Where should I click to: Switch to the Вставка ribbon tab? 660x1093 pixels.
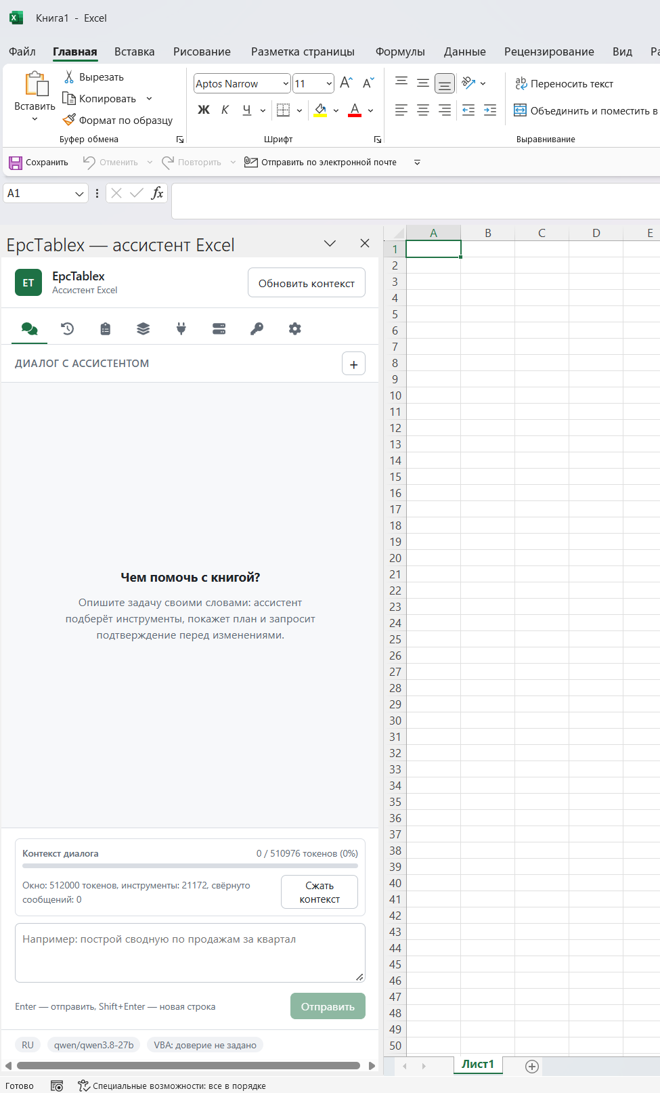[x=135, y=51]
